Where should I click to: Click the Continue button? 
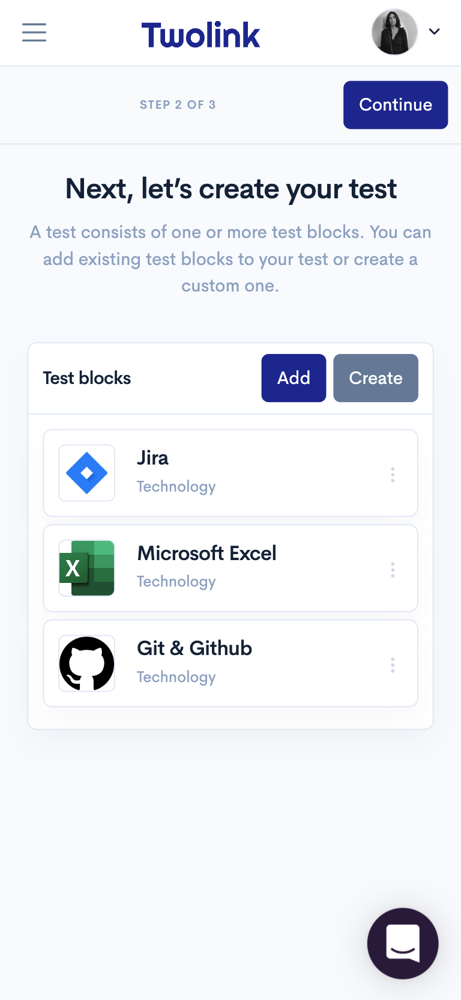pos(396,105)
